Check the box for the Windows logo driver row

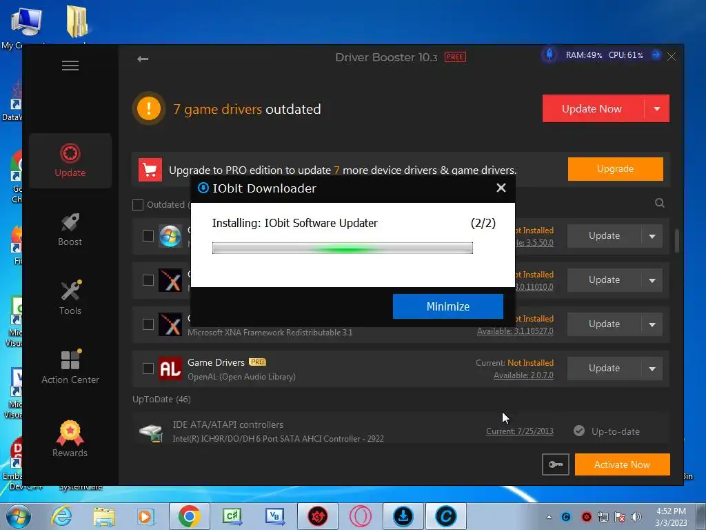[148, 236]
